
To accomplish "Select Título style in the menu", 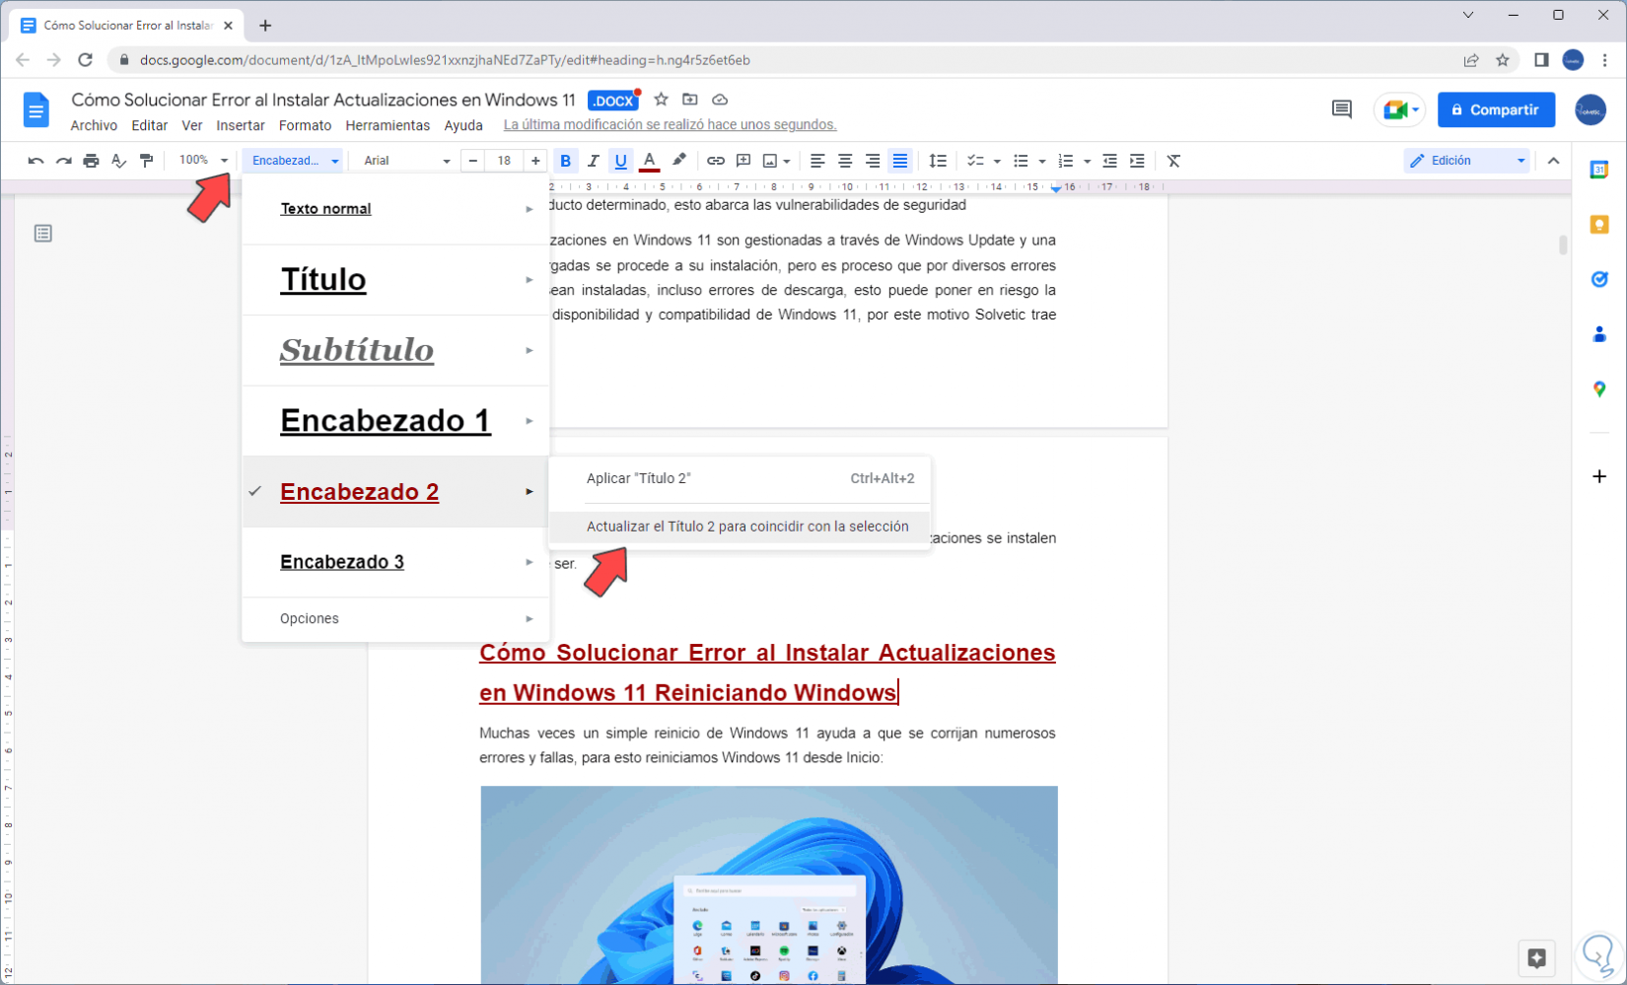I will coord(395,280).
